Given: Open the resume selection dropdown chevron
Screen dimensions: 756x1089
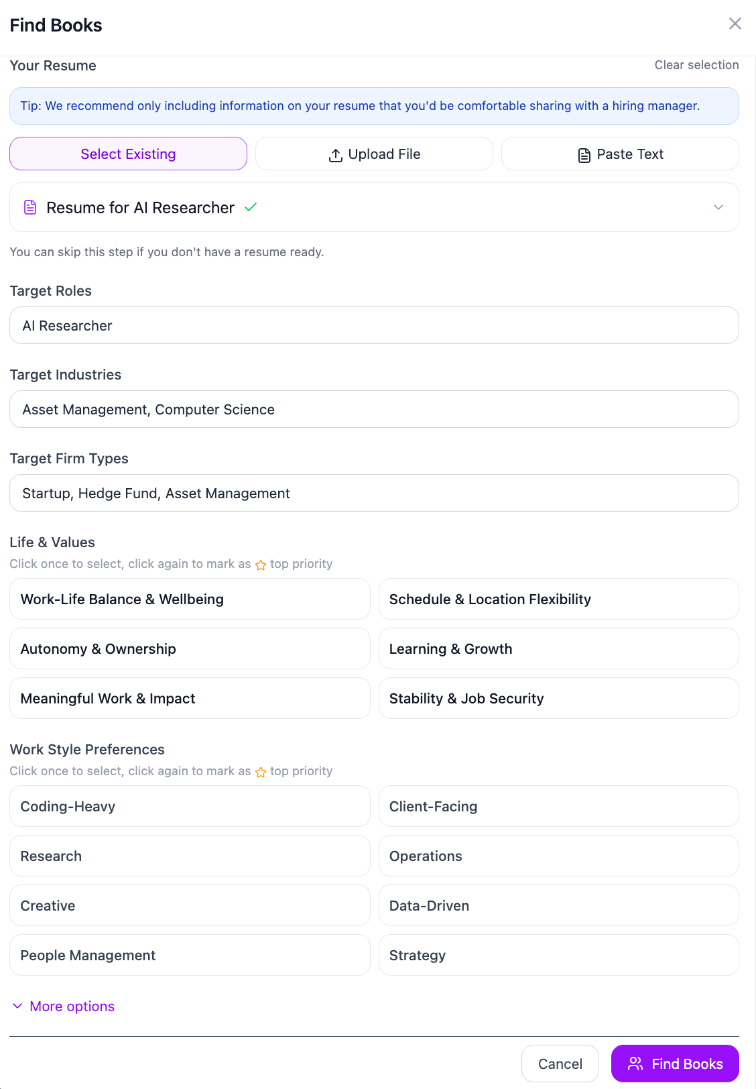Looking at the screenshot, I should pos(718,207).
